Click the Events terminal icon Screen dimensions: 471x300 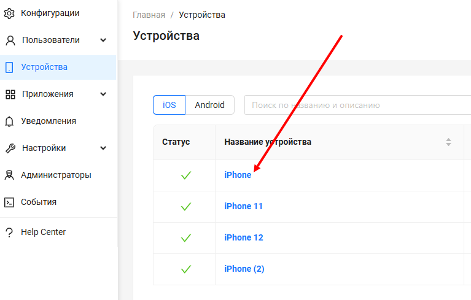click(x=9, y=202)
